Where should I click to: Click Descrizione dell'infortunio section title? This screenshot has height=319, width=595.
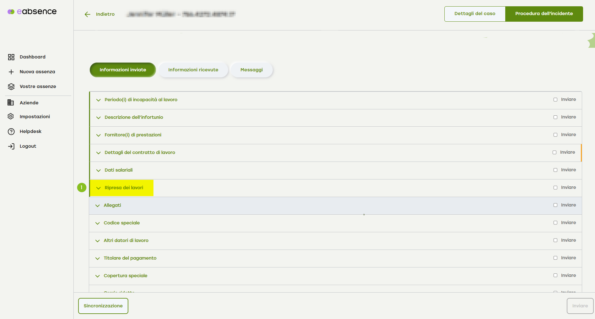pos(134,117)
